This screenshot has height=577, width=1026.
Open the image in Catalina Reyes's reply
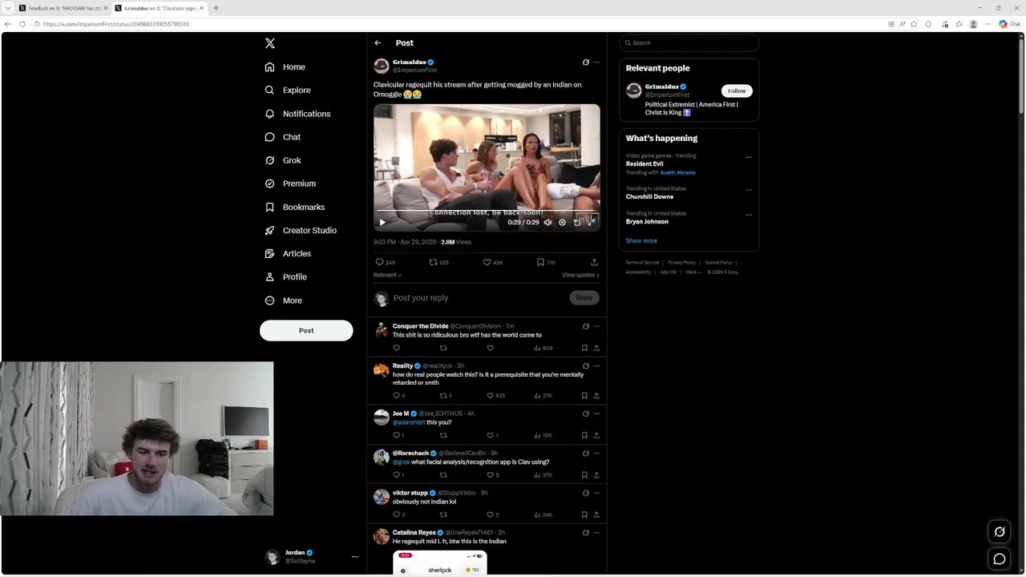click(439, 563)
